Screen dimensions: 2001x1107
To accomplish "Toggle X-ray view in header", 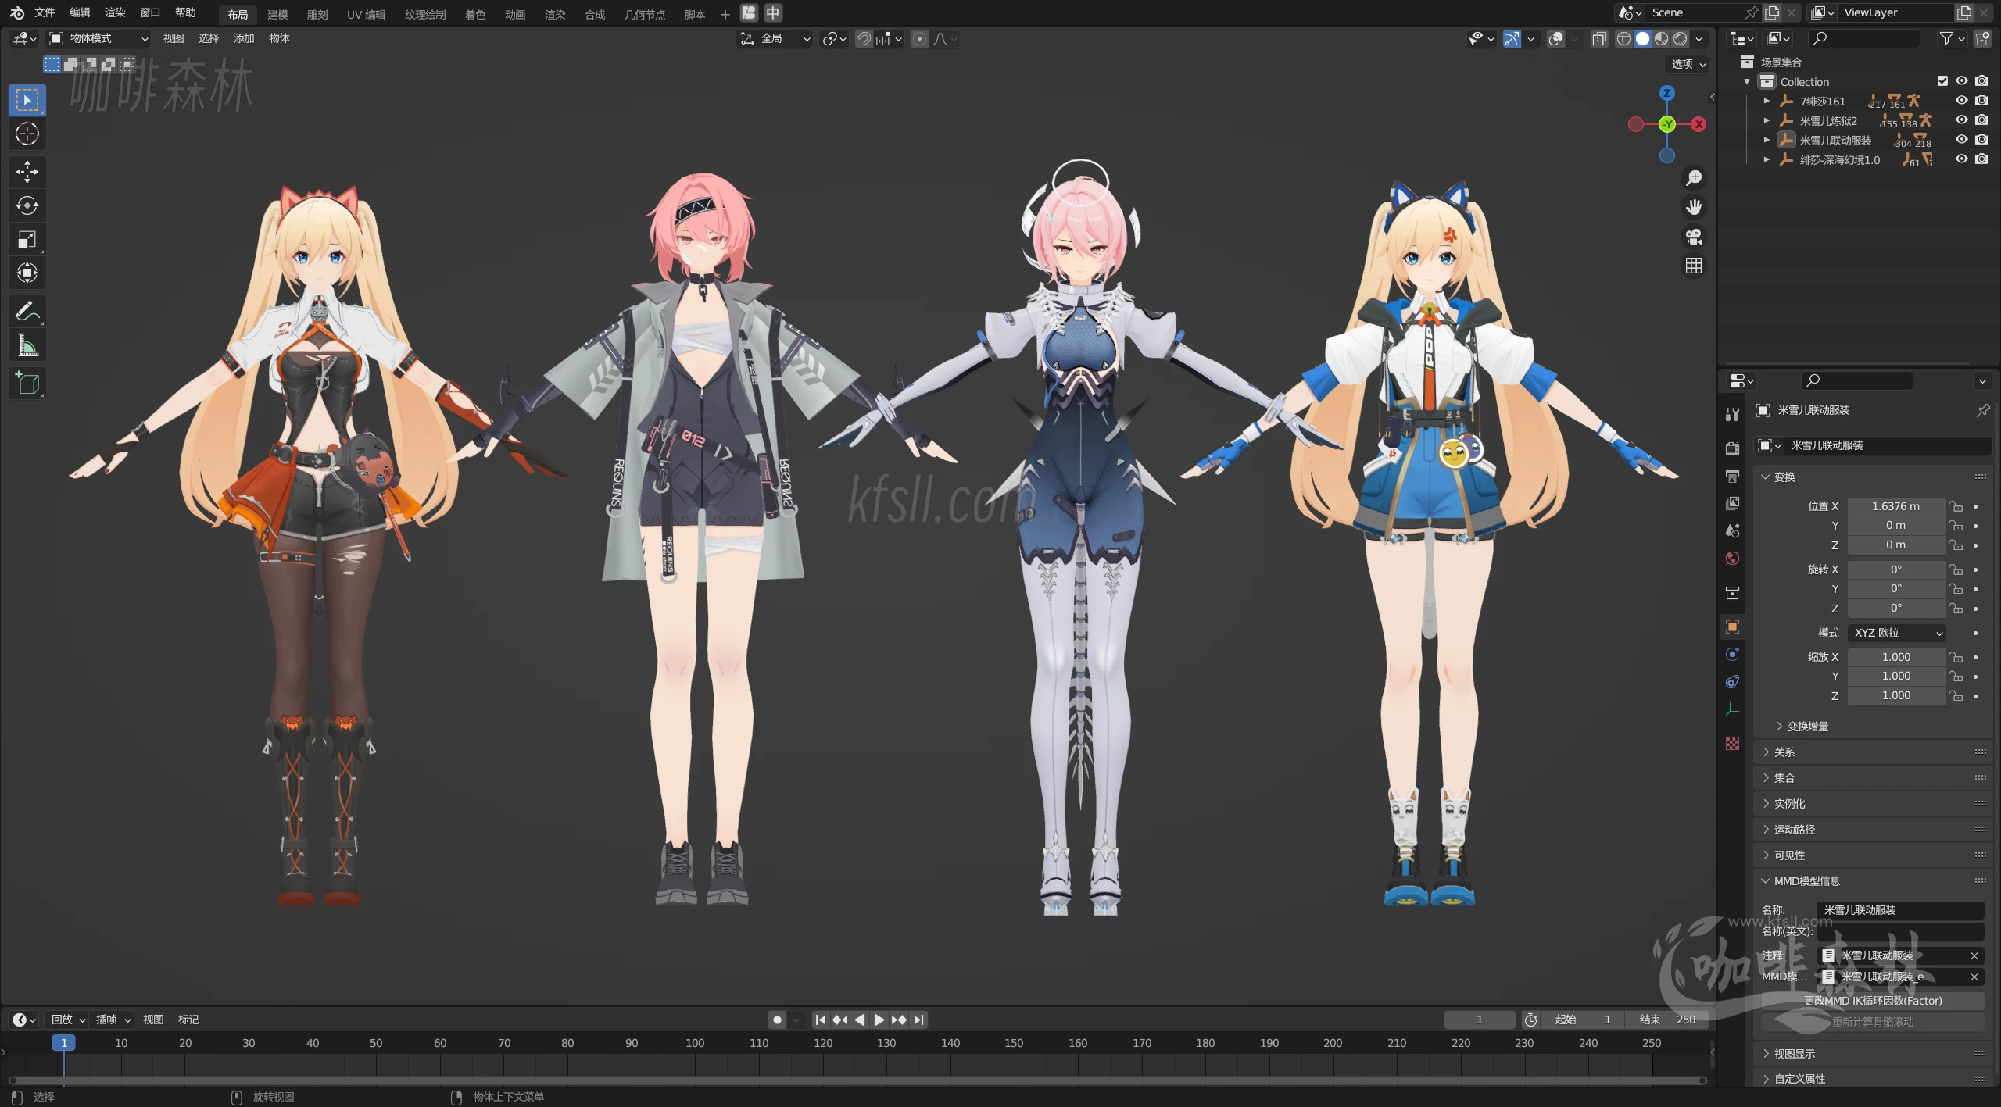I will coord(1599,38).
